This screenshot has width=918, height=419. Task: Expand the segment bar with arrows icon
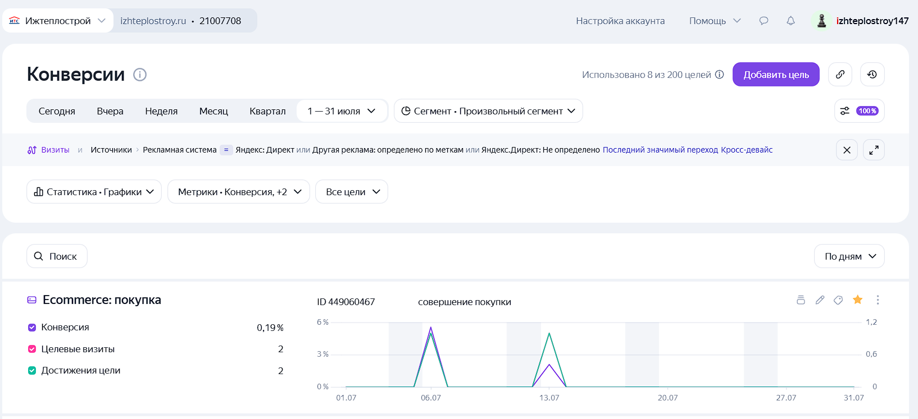[874, 150]
